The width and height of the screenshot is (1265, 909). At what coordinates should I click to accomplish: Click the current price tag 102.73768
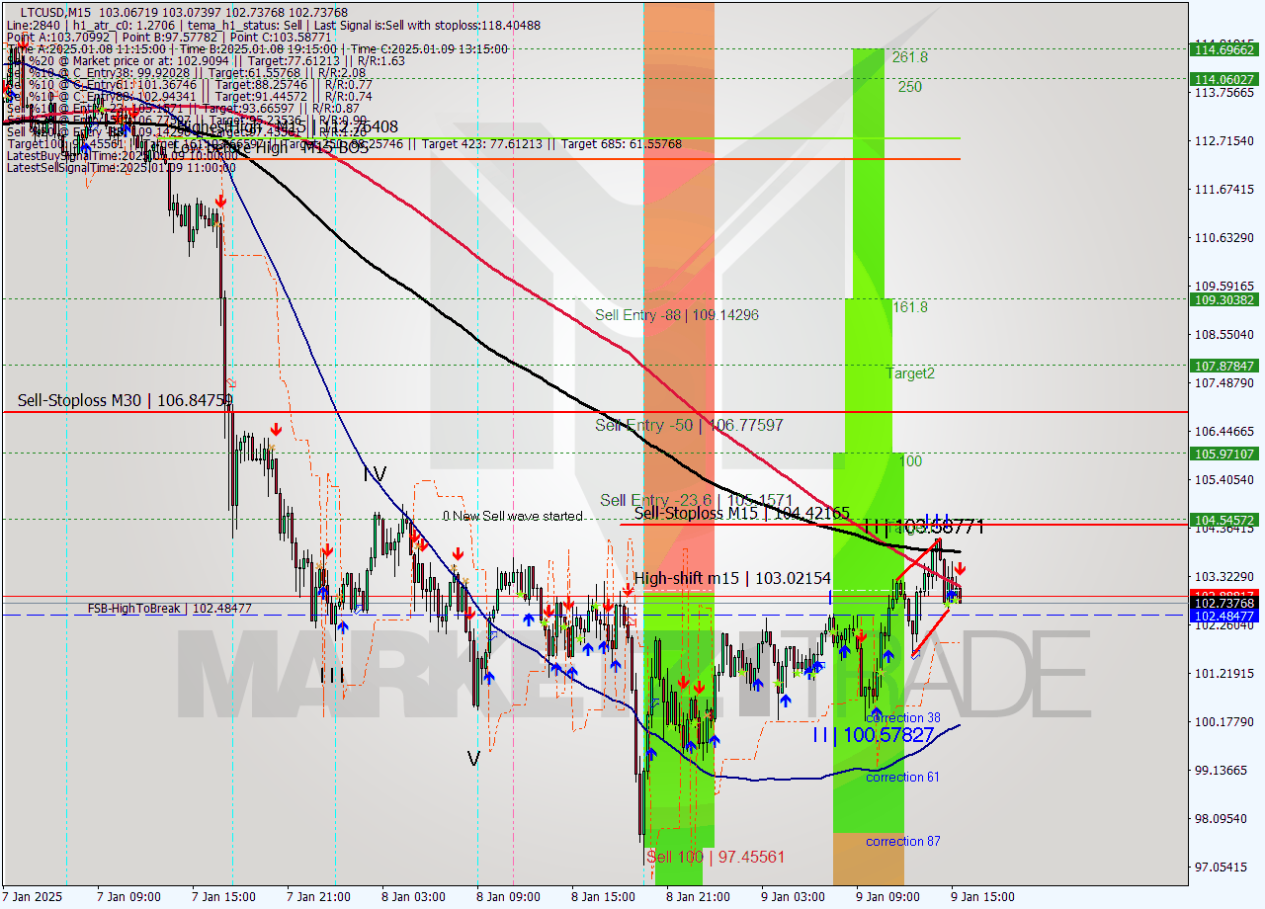coord(1225,603)
